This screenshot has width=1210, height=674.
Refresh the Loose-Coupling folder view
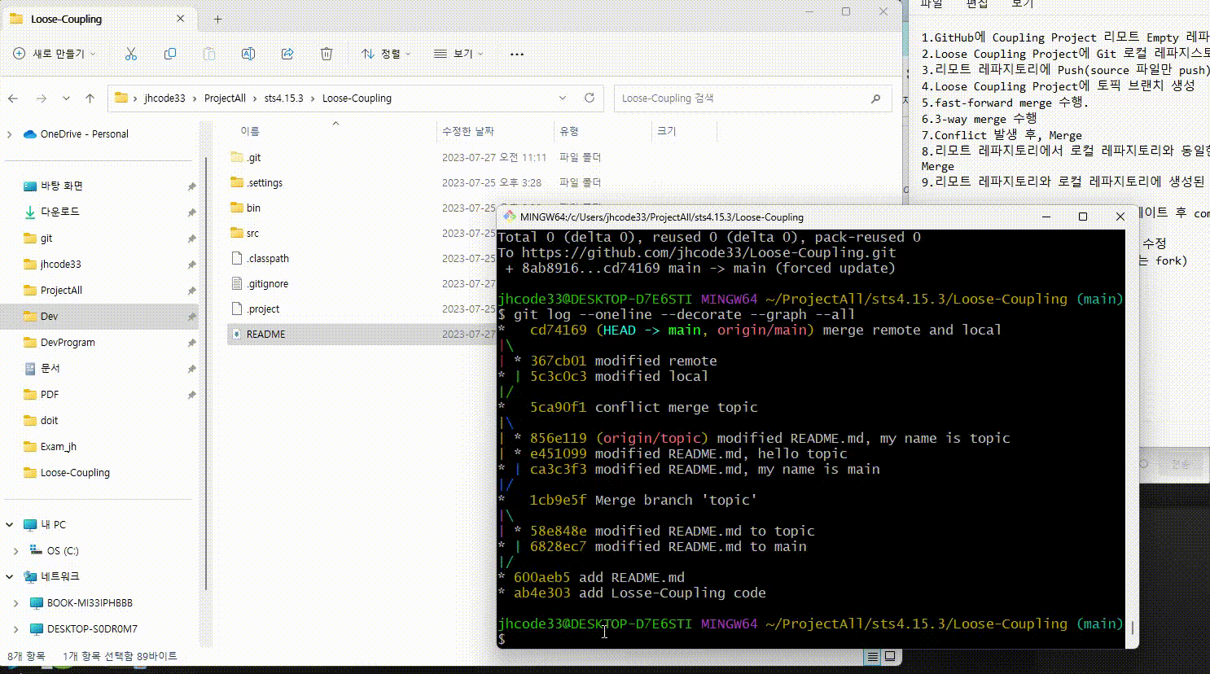590,98
